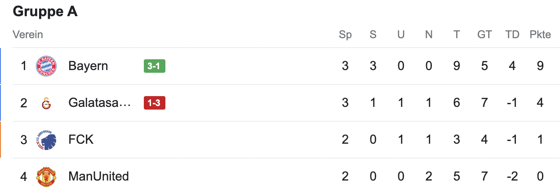
Task: Click the GT column header
Action: tap(484, 35)
